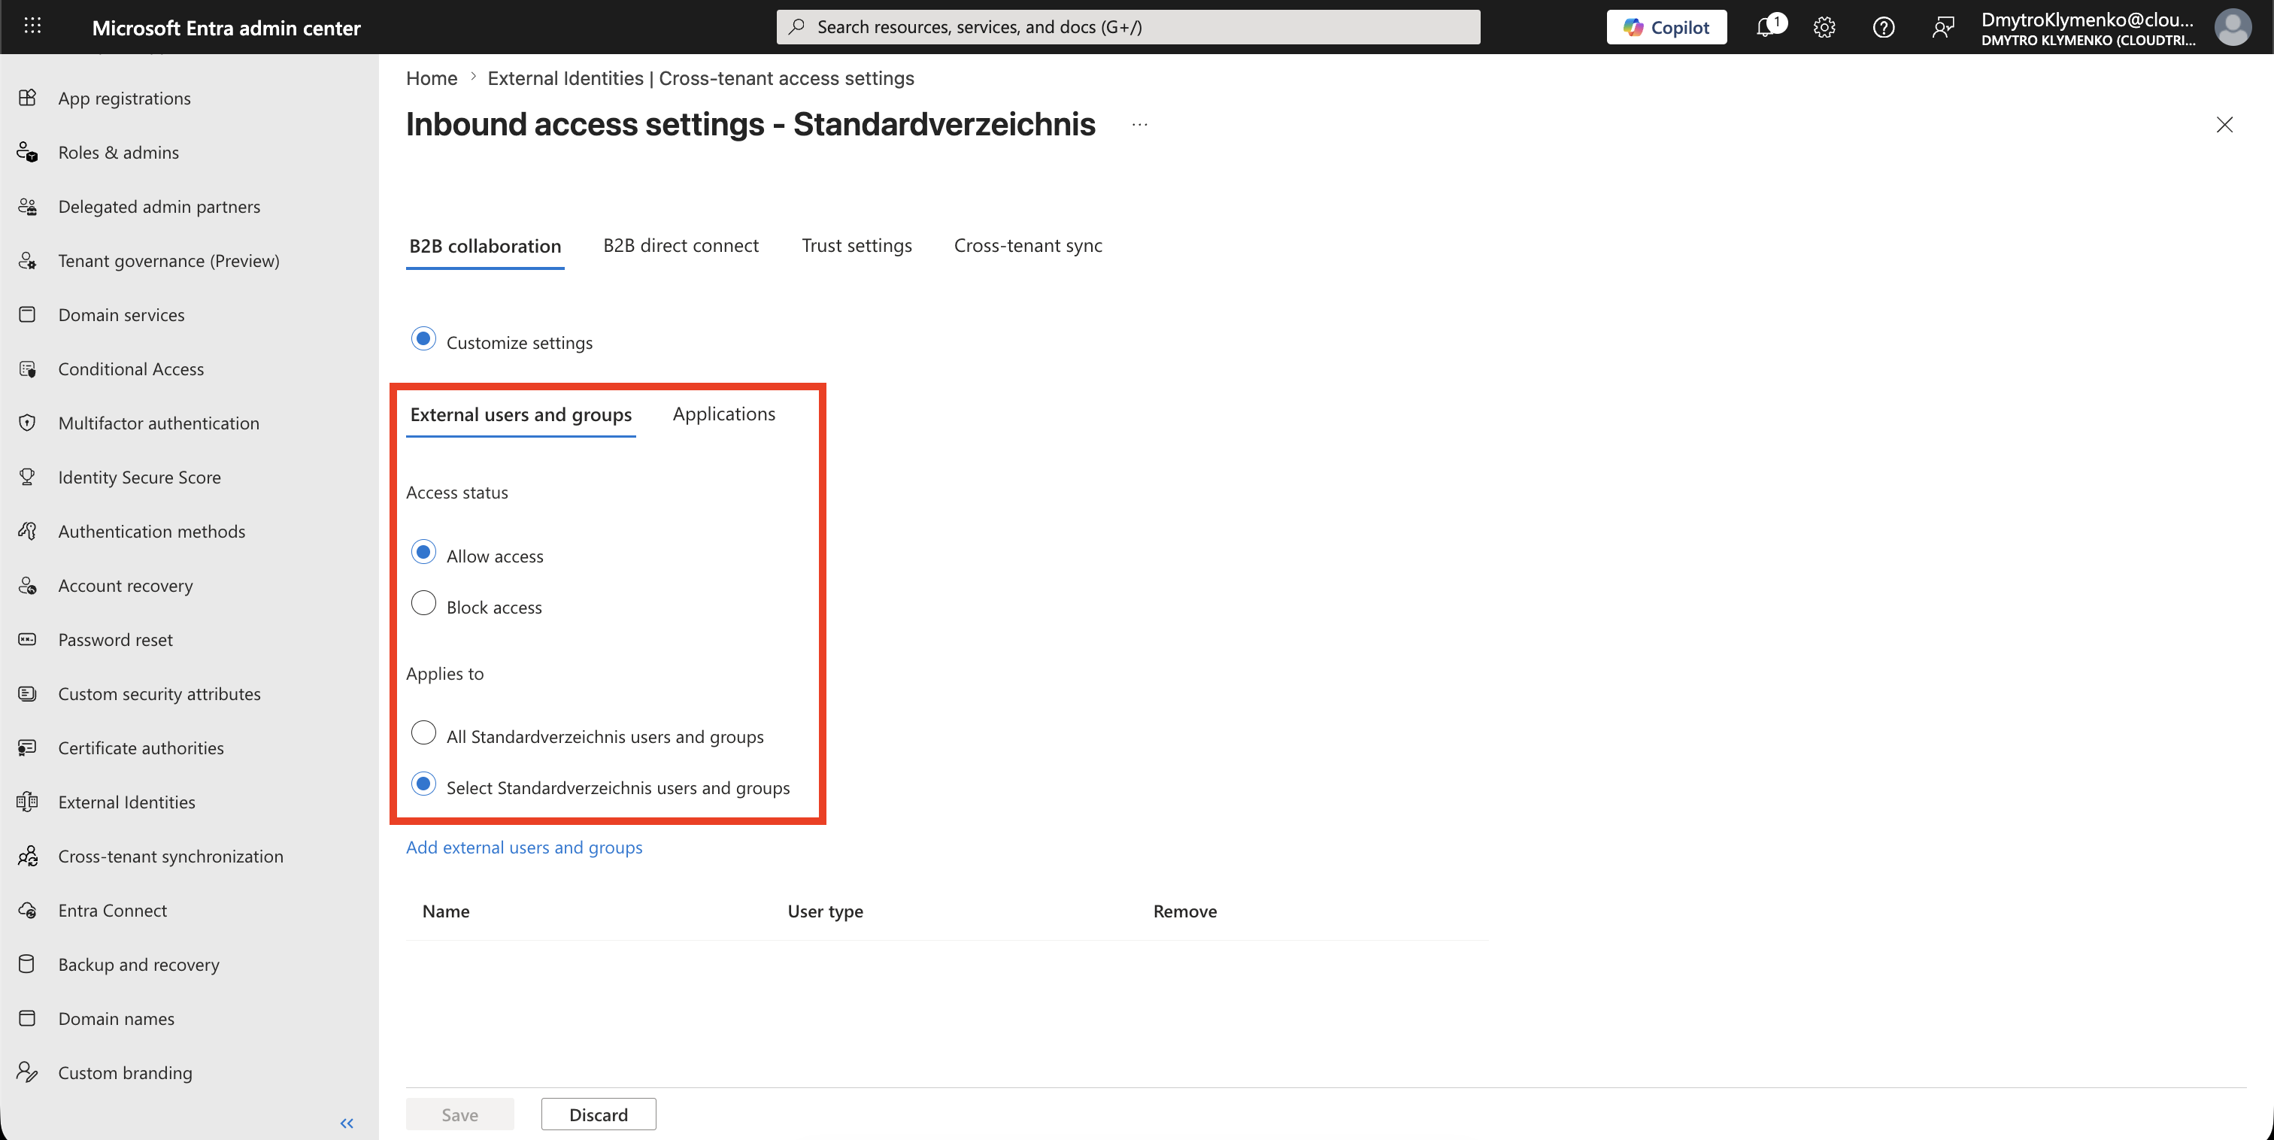Open the Trust settings tab
This screenshot has width=2274, height=1140.
(857, 245)
